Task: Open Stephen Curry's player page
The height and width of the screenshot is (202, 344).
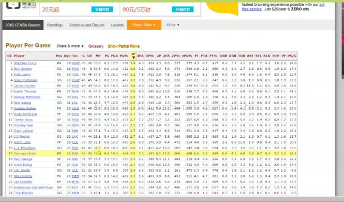Action: point(25,63)
